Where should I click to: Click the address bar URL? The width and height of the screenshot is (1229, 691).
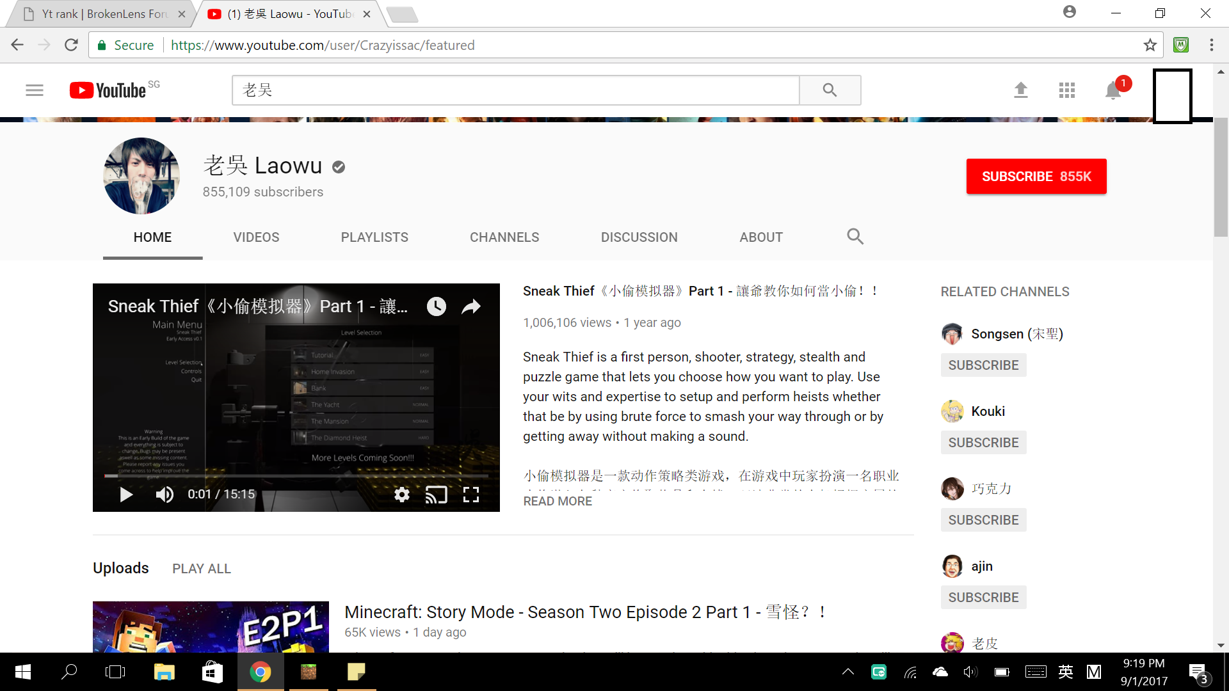point(323,45)
